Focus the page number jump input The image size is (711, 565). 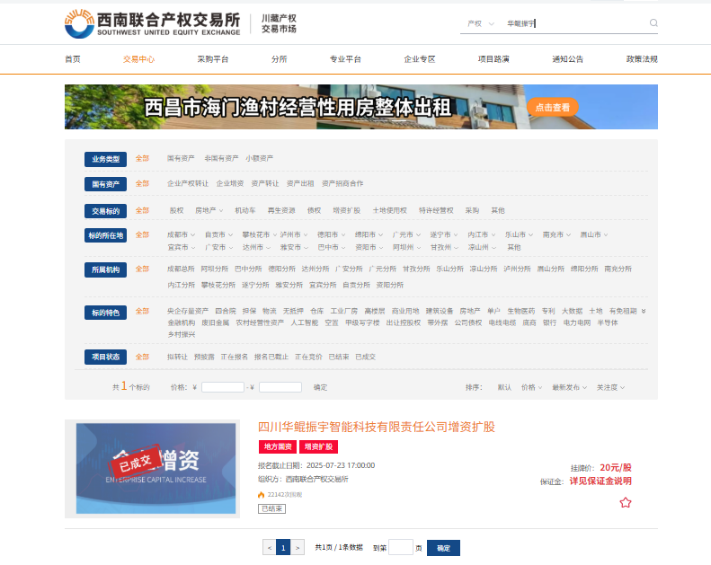pos(401,547)
